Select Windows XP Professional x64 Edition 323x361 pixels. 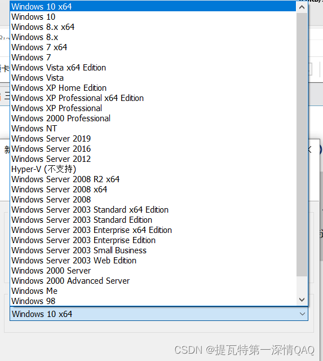(x=153, y=98)
